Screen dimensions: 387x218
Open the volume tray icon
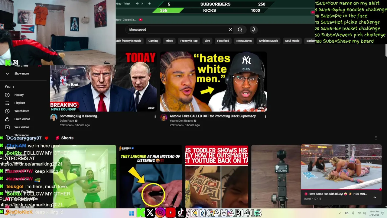(365, 213)
